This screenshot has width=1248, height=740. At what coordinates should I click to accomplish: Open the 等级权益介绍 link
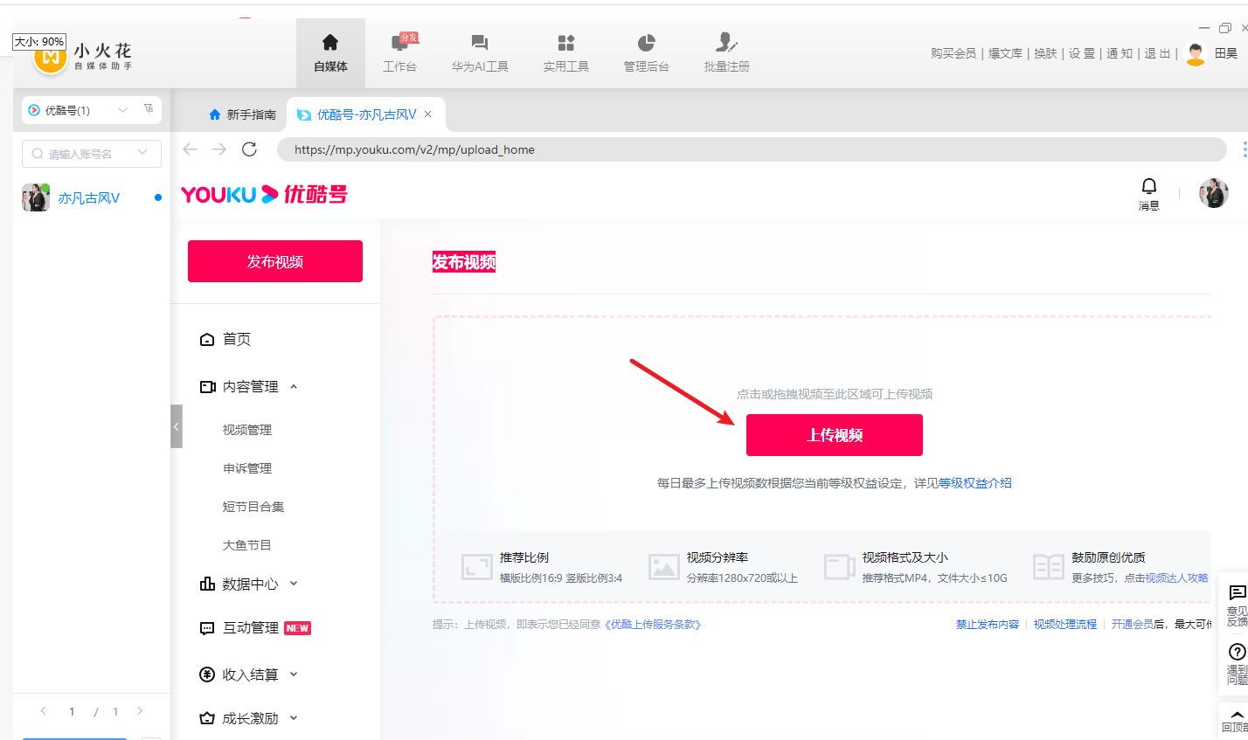click(975, 483)
